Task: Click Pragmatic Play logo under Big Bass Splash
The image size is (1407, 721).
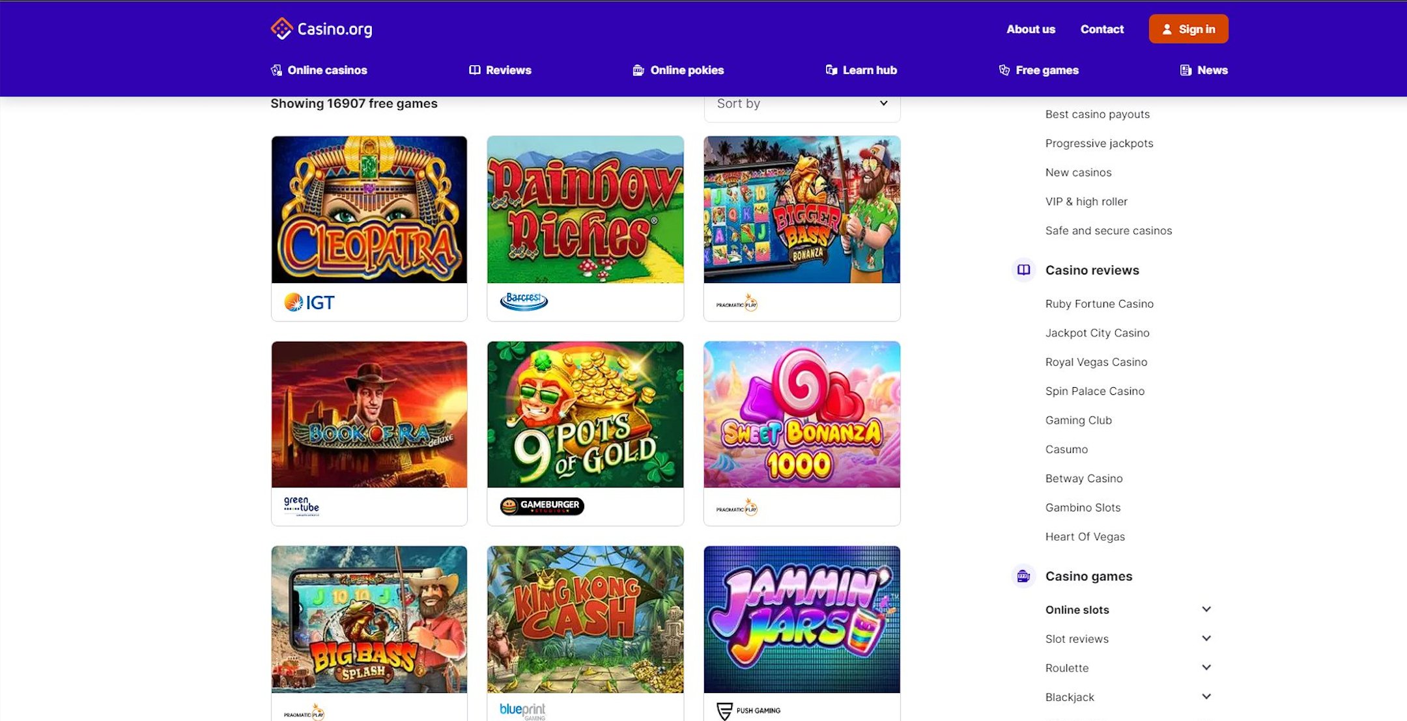Action: tap(304, 713)
